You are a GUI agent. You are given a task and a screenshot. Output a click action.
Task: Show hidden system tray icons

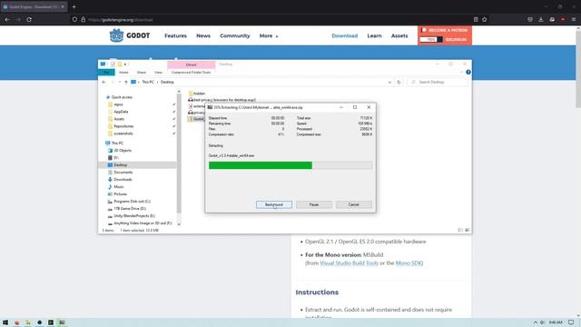(535, 322)
